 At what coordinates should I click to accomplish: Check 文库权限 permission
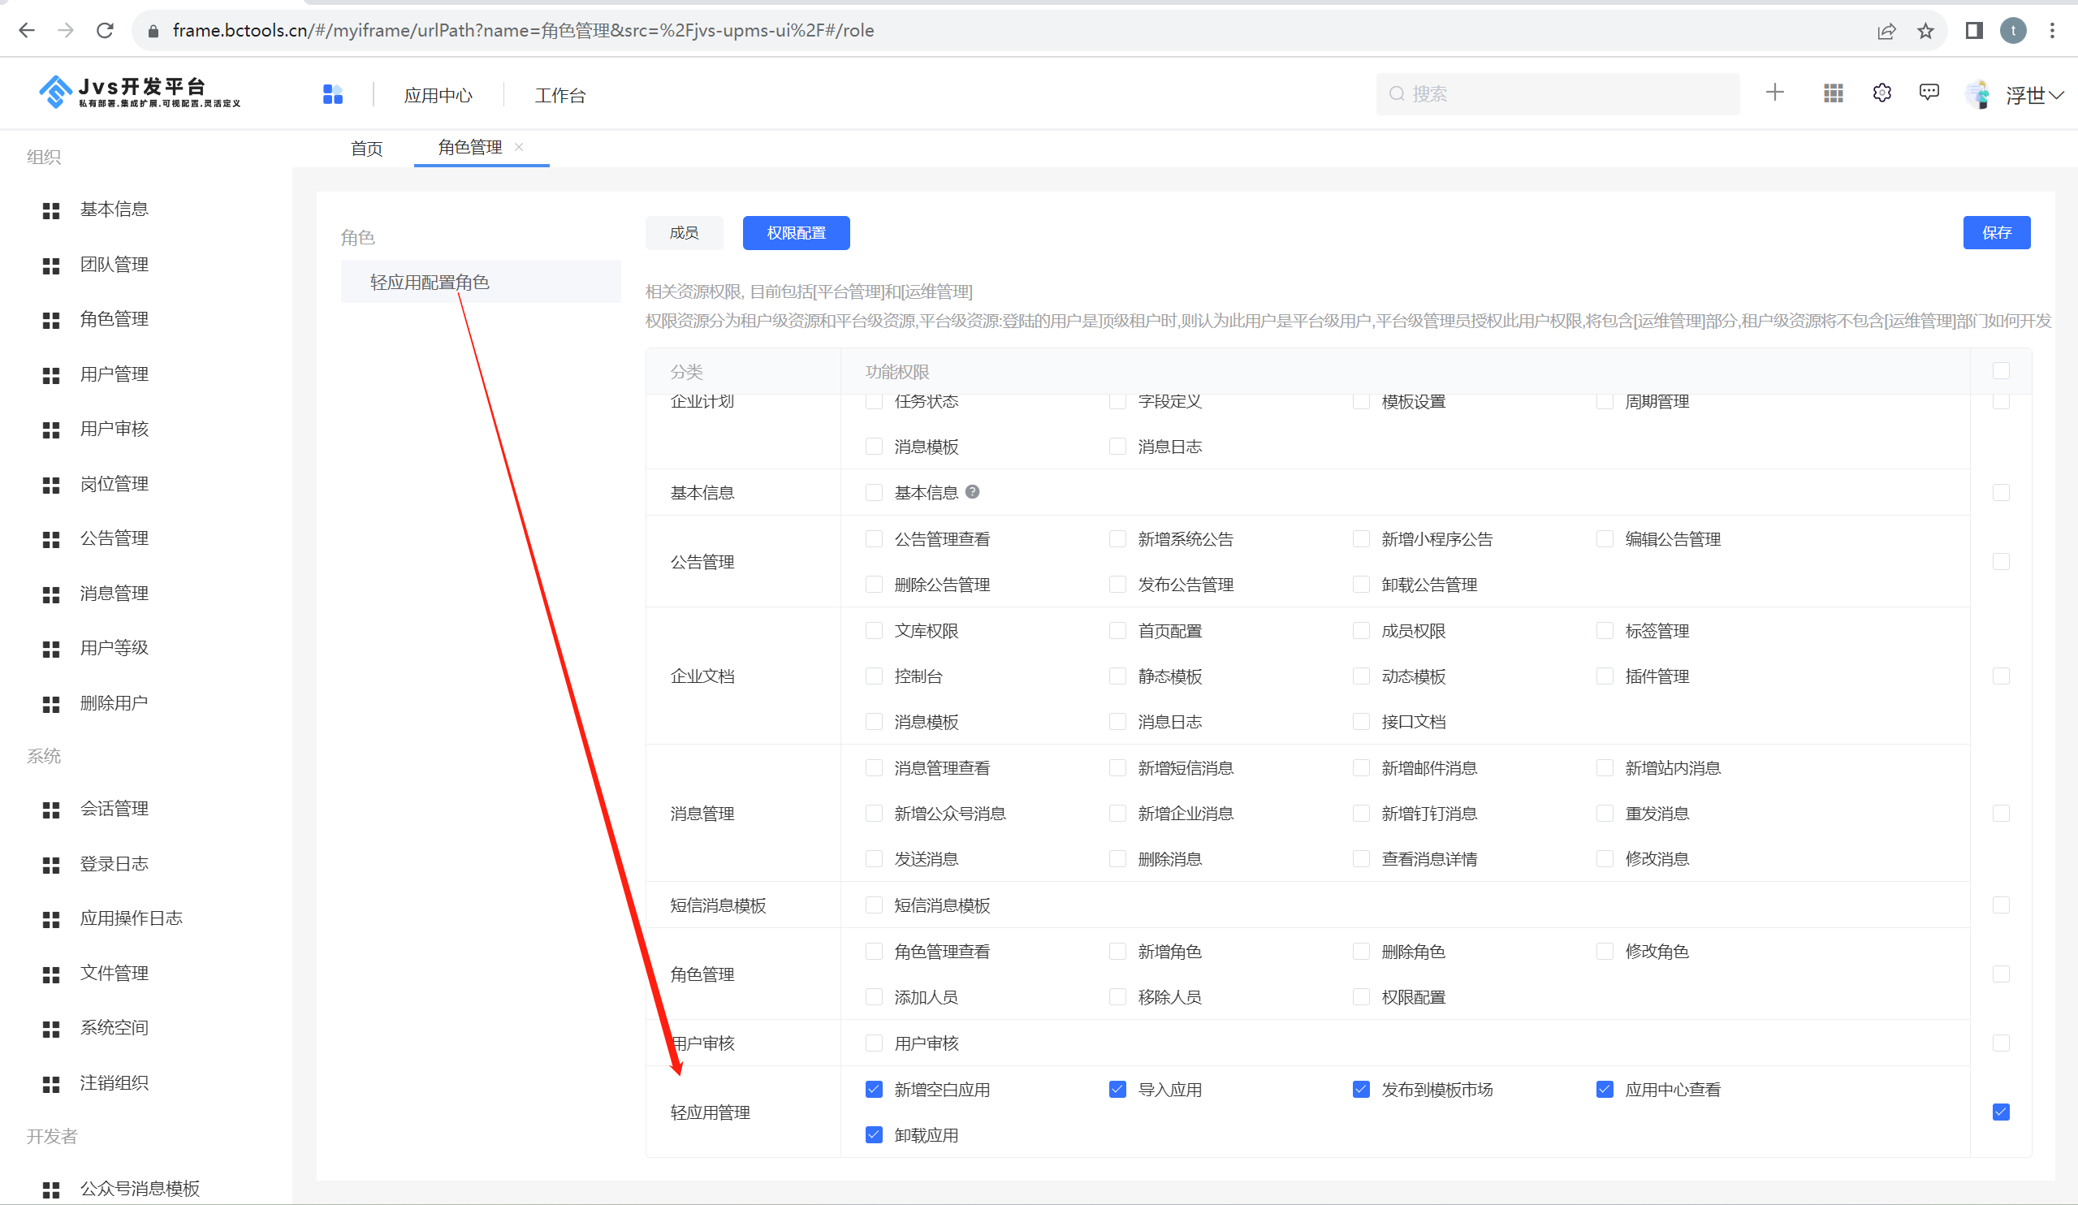874,631
